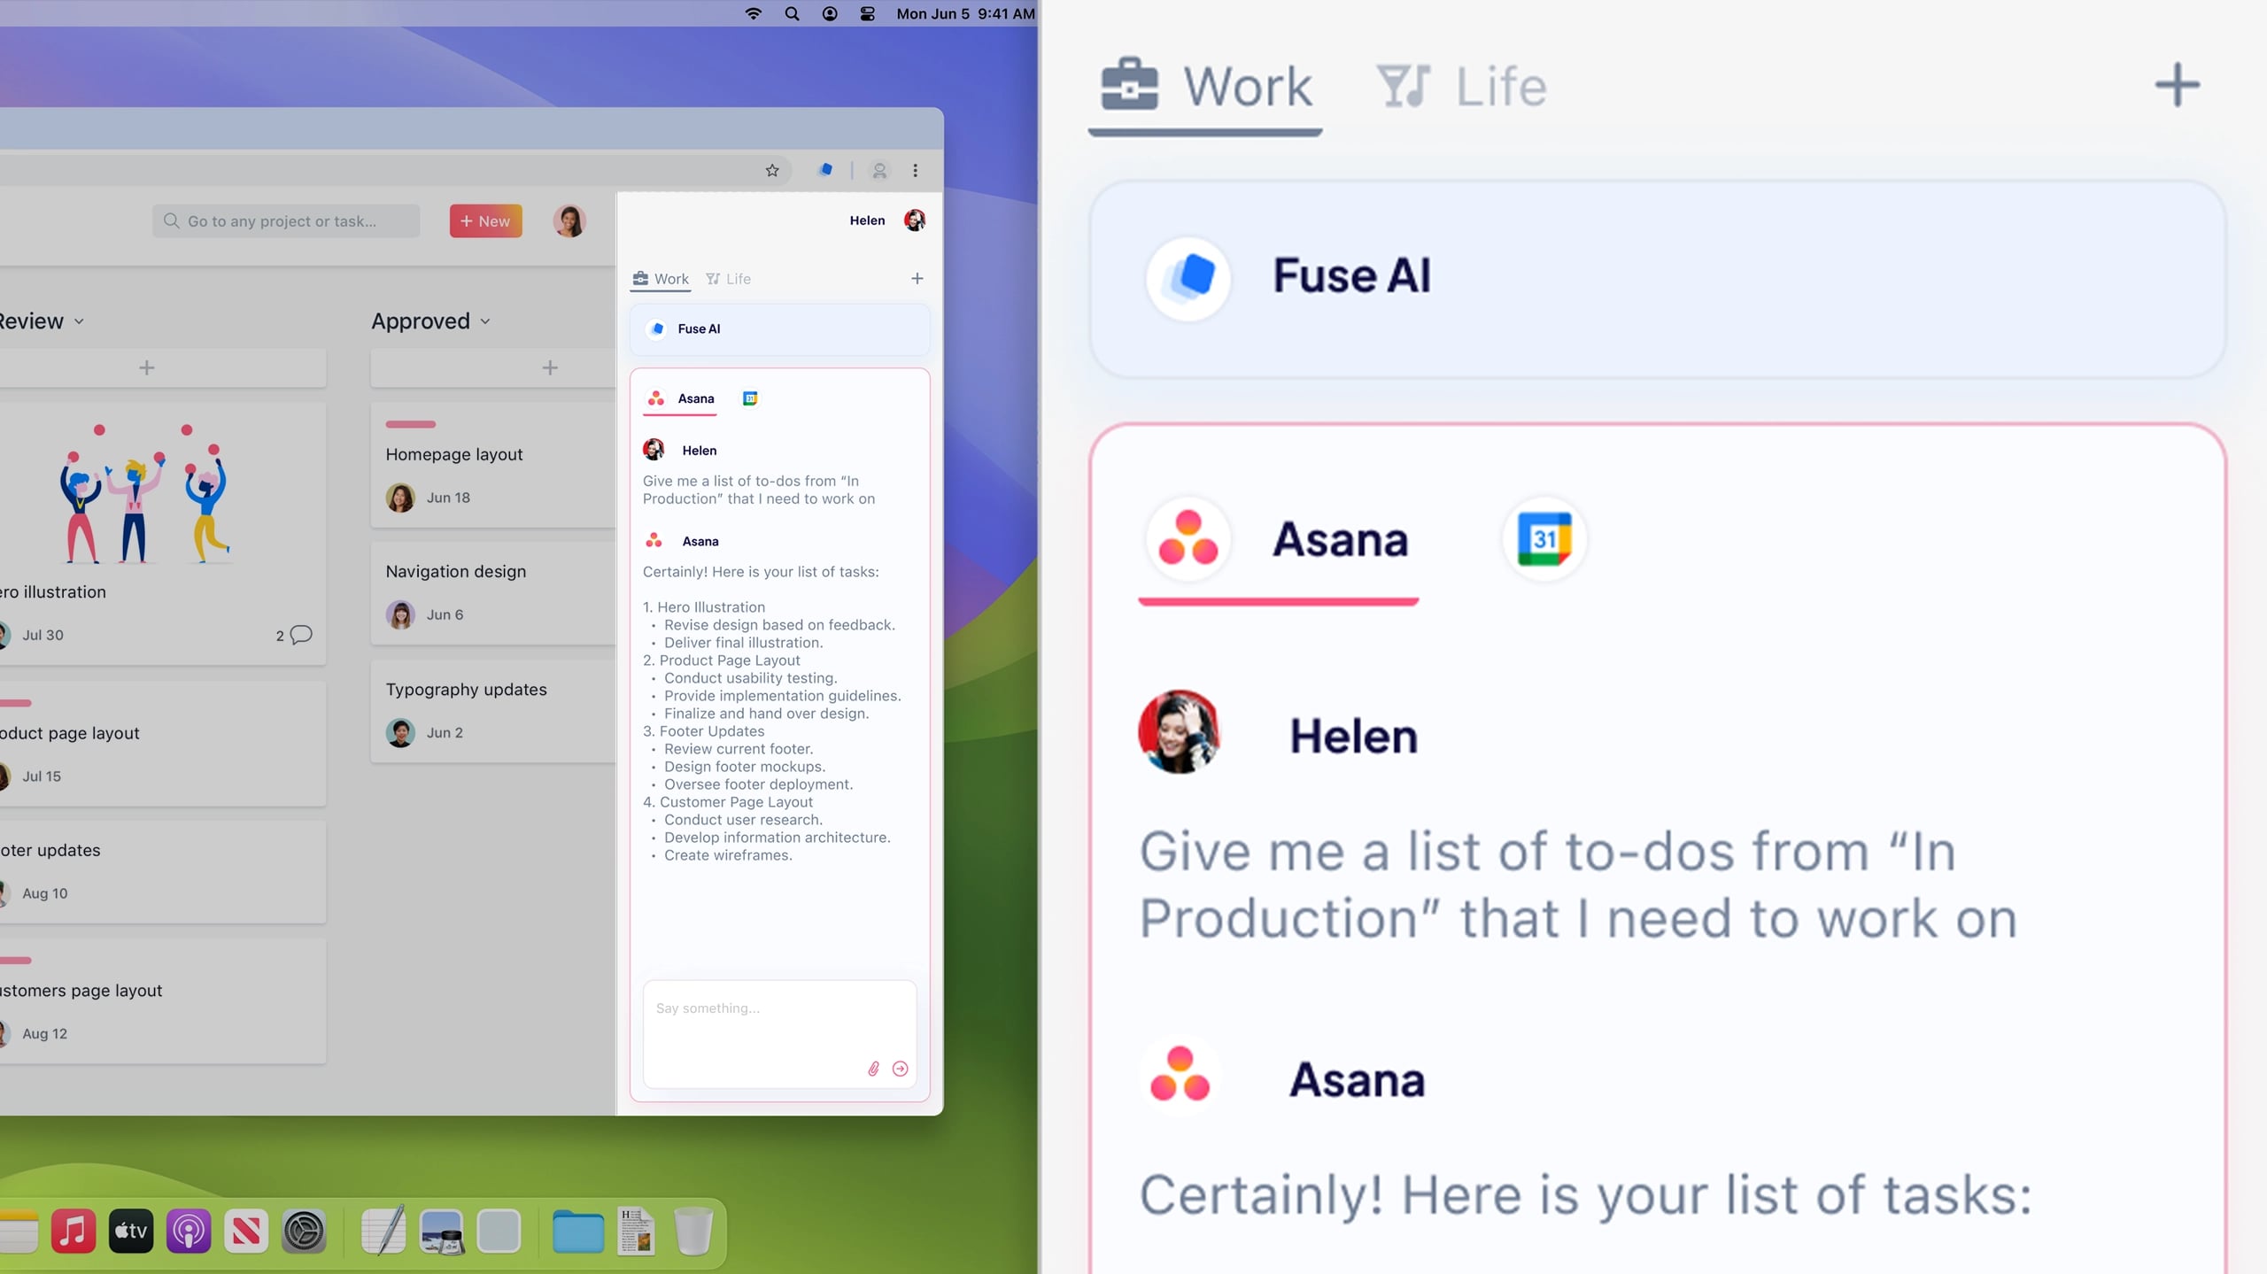Select the Work tab in the enlarged panel

pyautogui.click(x=1204, y=86)
